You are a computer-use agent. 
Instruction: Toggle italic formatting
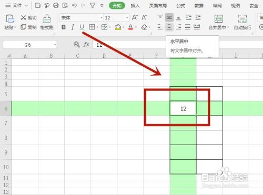click(73, 27)
